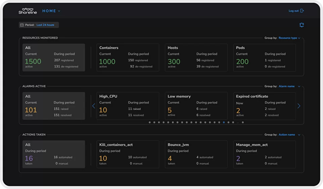Click the 1000 active containers value
323x189 pixels.
107,61
